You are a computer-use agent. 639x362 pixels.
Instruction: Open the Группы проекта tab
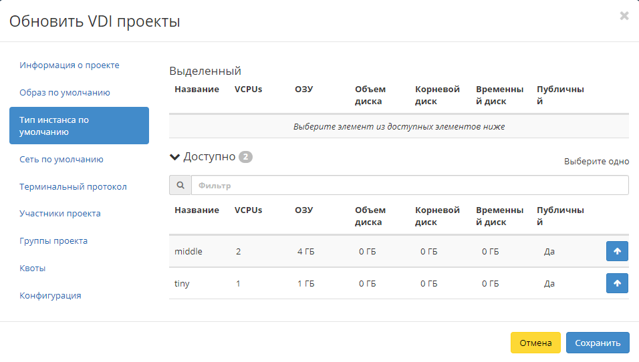pyautogui.click(x=53, y=241)
